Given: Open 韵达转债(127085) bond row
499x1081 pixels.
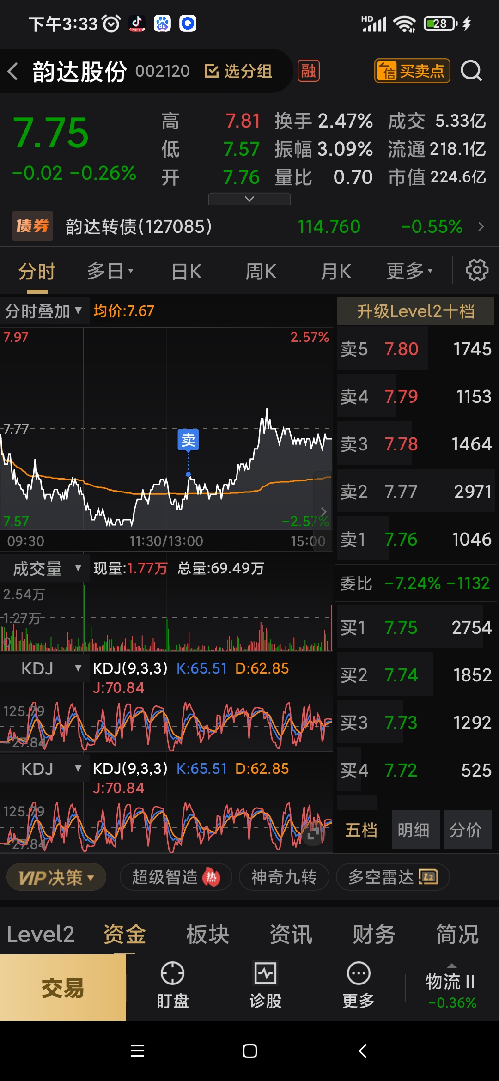Looking at the screenshot, I should point(249,226).
